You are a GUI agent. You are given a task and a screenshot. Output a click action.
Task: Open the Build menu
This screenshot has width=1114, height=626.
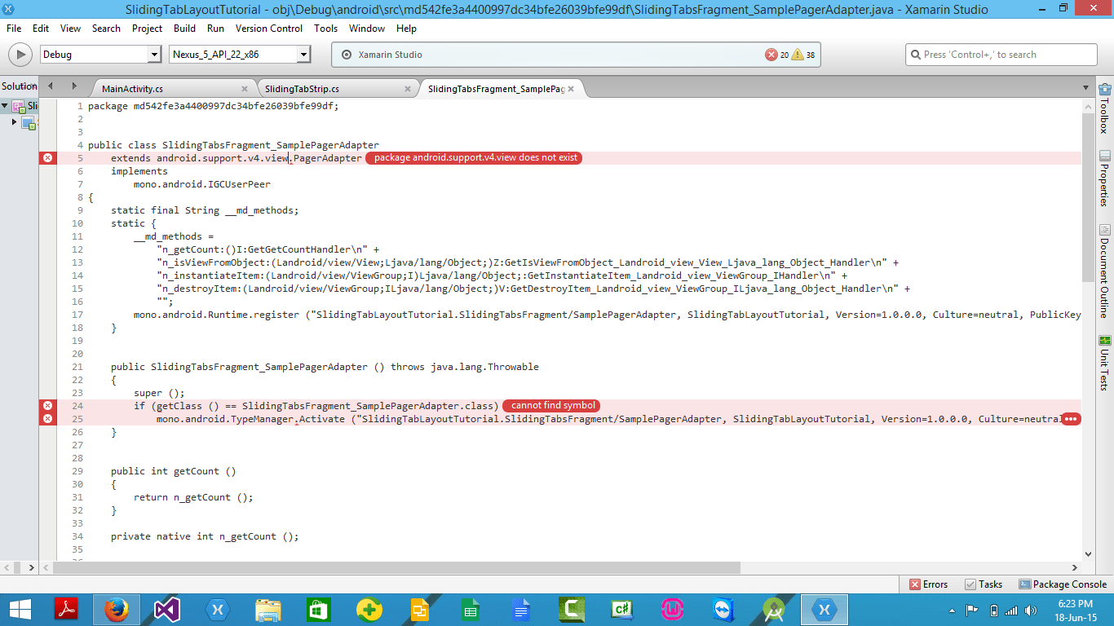[185, 29]
